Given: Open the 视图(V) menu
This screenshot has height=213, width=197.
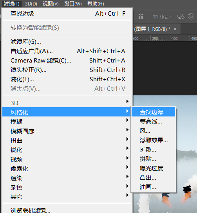Looking at the screenshot, I should pyautogui.click(x=51, y=4).
